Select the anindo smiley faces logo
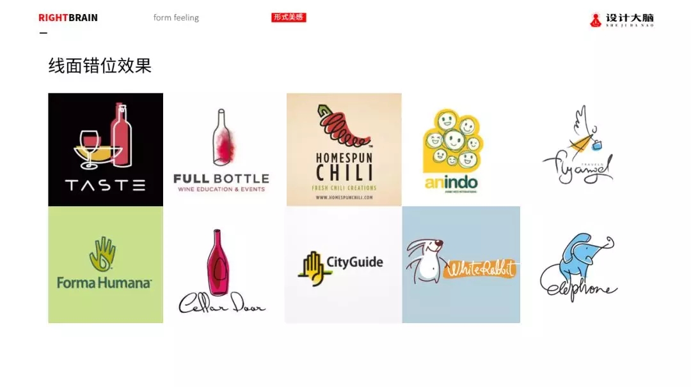Image resolution: width=691 pixels, height=387 pixels. tap(453, 151)
